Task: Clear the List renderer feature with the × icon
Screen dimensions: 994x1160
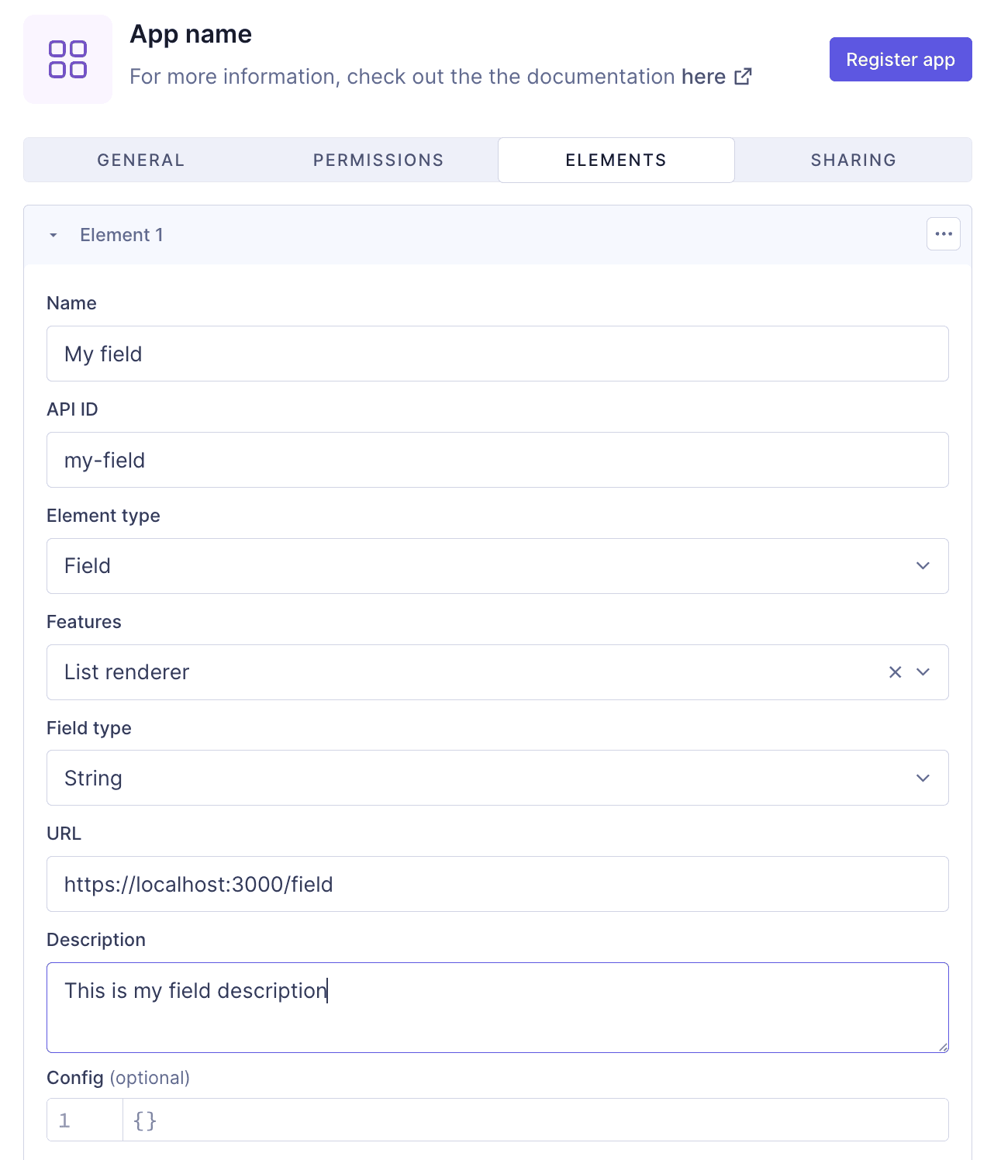Action: click(895, 672)
